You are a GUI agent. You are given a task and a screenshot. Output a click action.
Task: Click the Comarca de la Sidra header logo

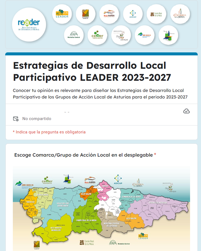coord(180,14)
